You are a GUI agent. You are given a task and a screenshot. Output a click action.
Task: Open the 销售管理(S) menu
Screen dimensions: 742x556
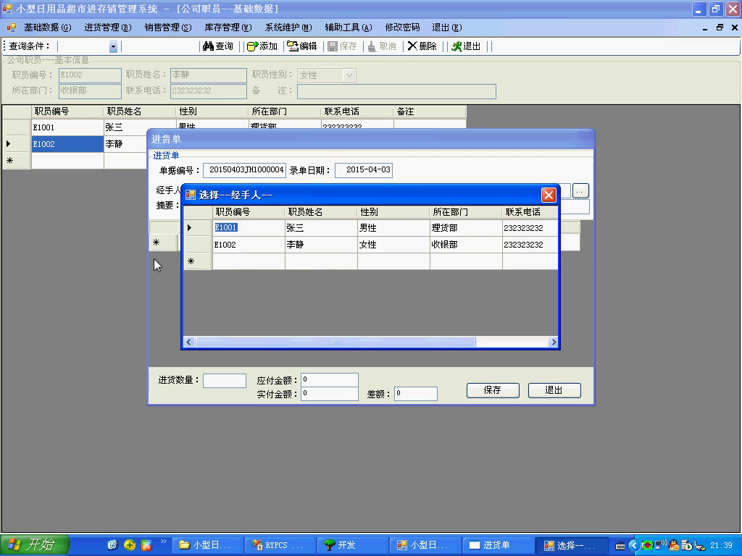(168, 28)
